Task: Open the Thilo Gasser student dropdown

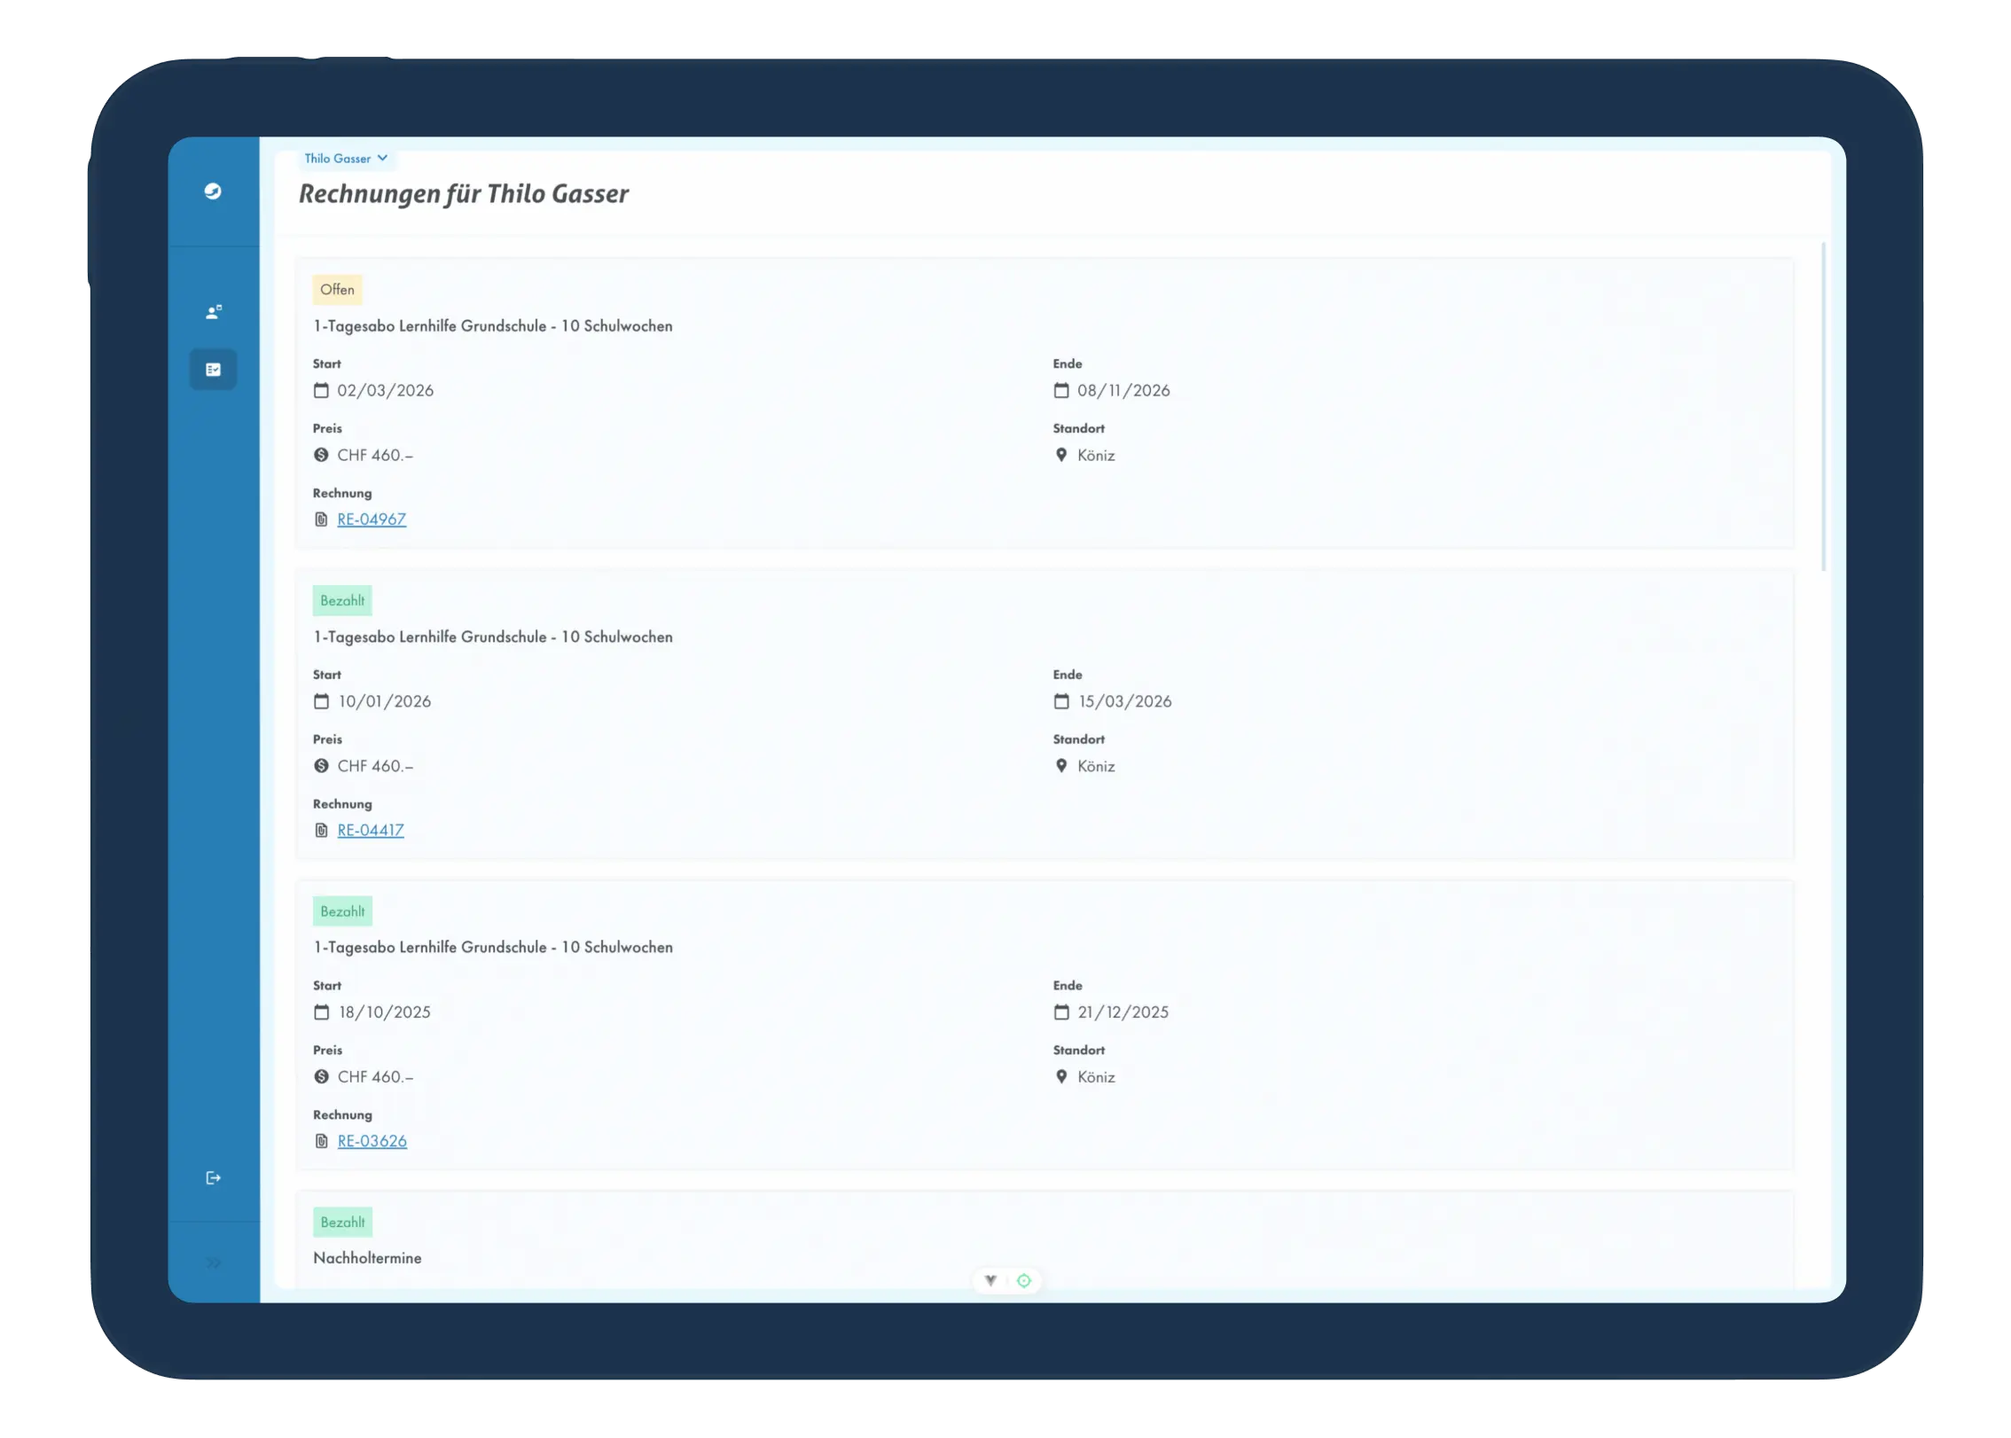Action: [x=338, y=159]
